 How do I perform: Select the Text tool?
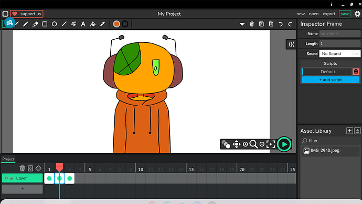pyautogui.click(x=83, y=24)
